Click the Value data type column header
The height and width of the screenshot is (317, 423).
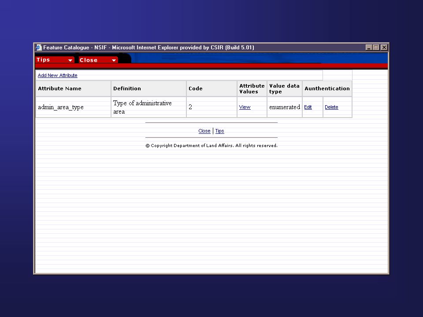coord(285,88)
